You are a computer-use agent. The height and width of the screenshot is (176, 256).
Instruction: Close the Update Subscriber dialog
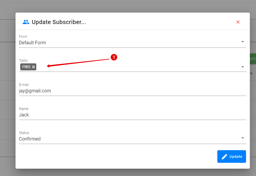(x=238, y=22)
